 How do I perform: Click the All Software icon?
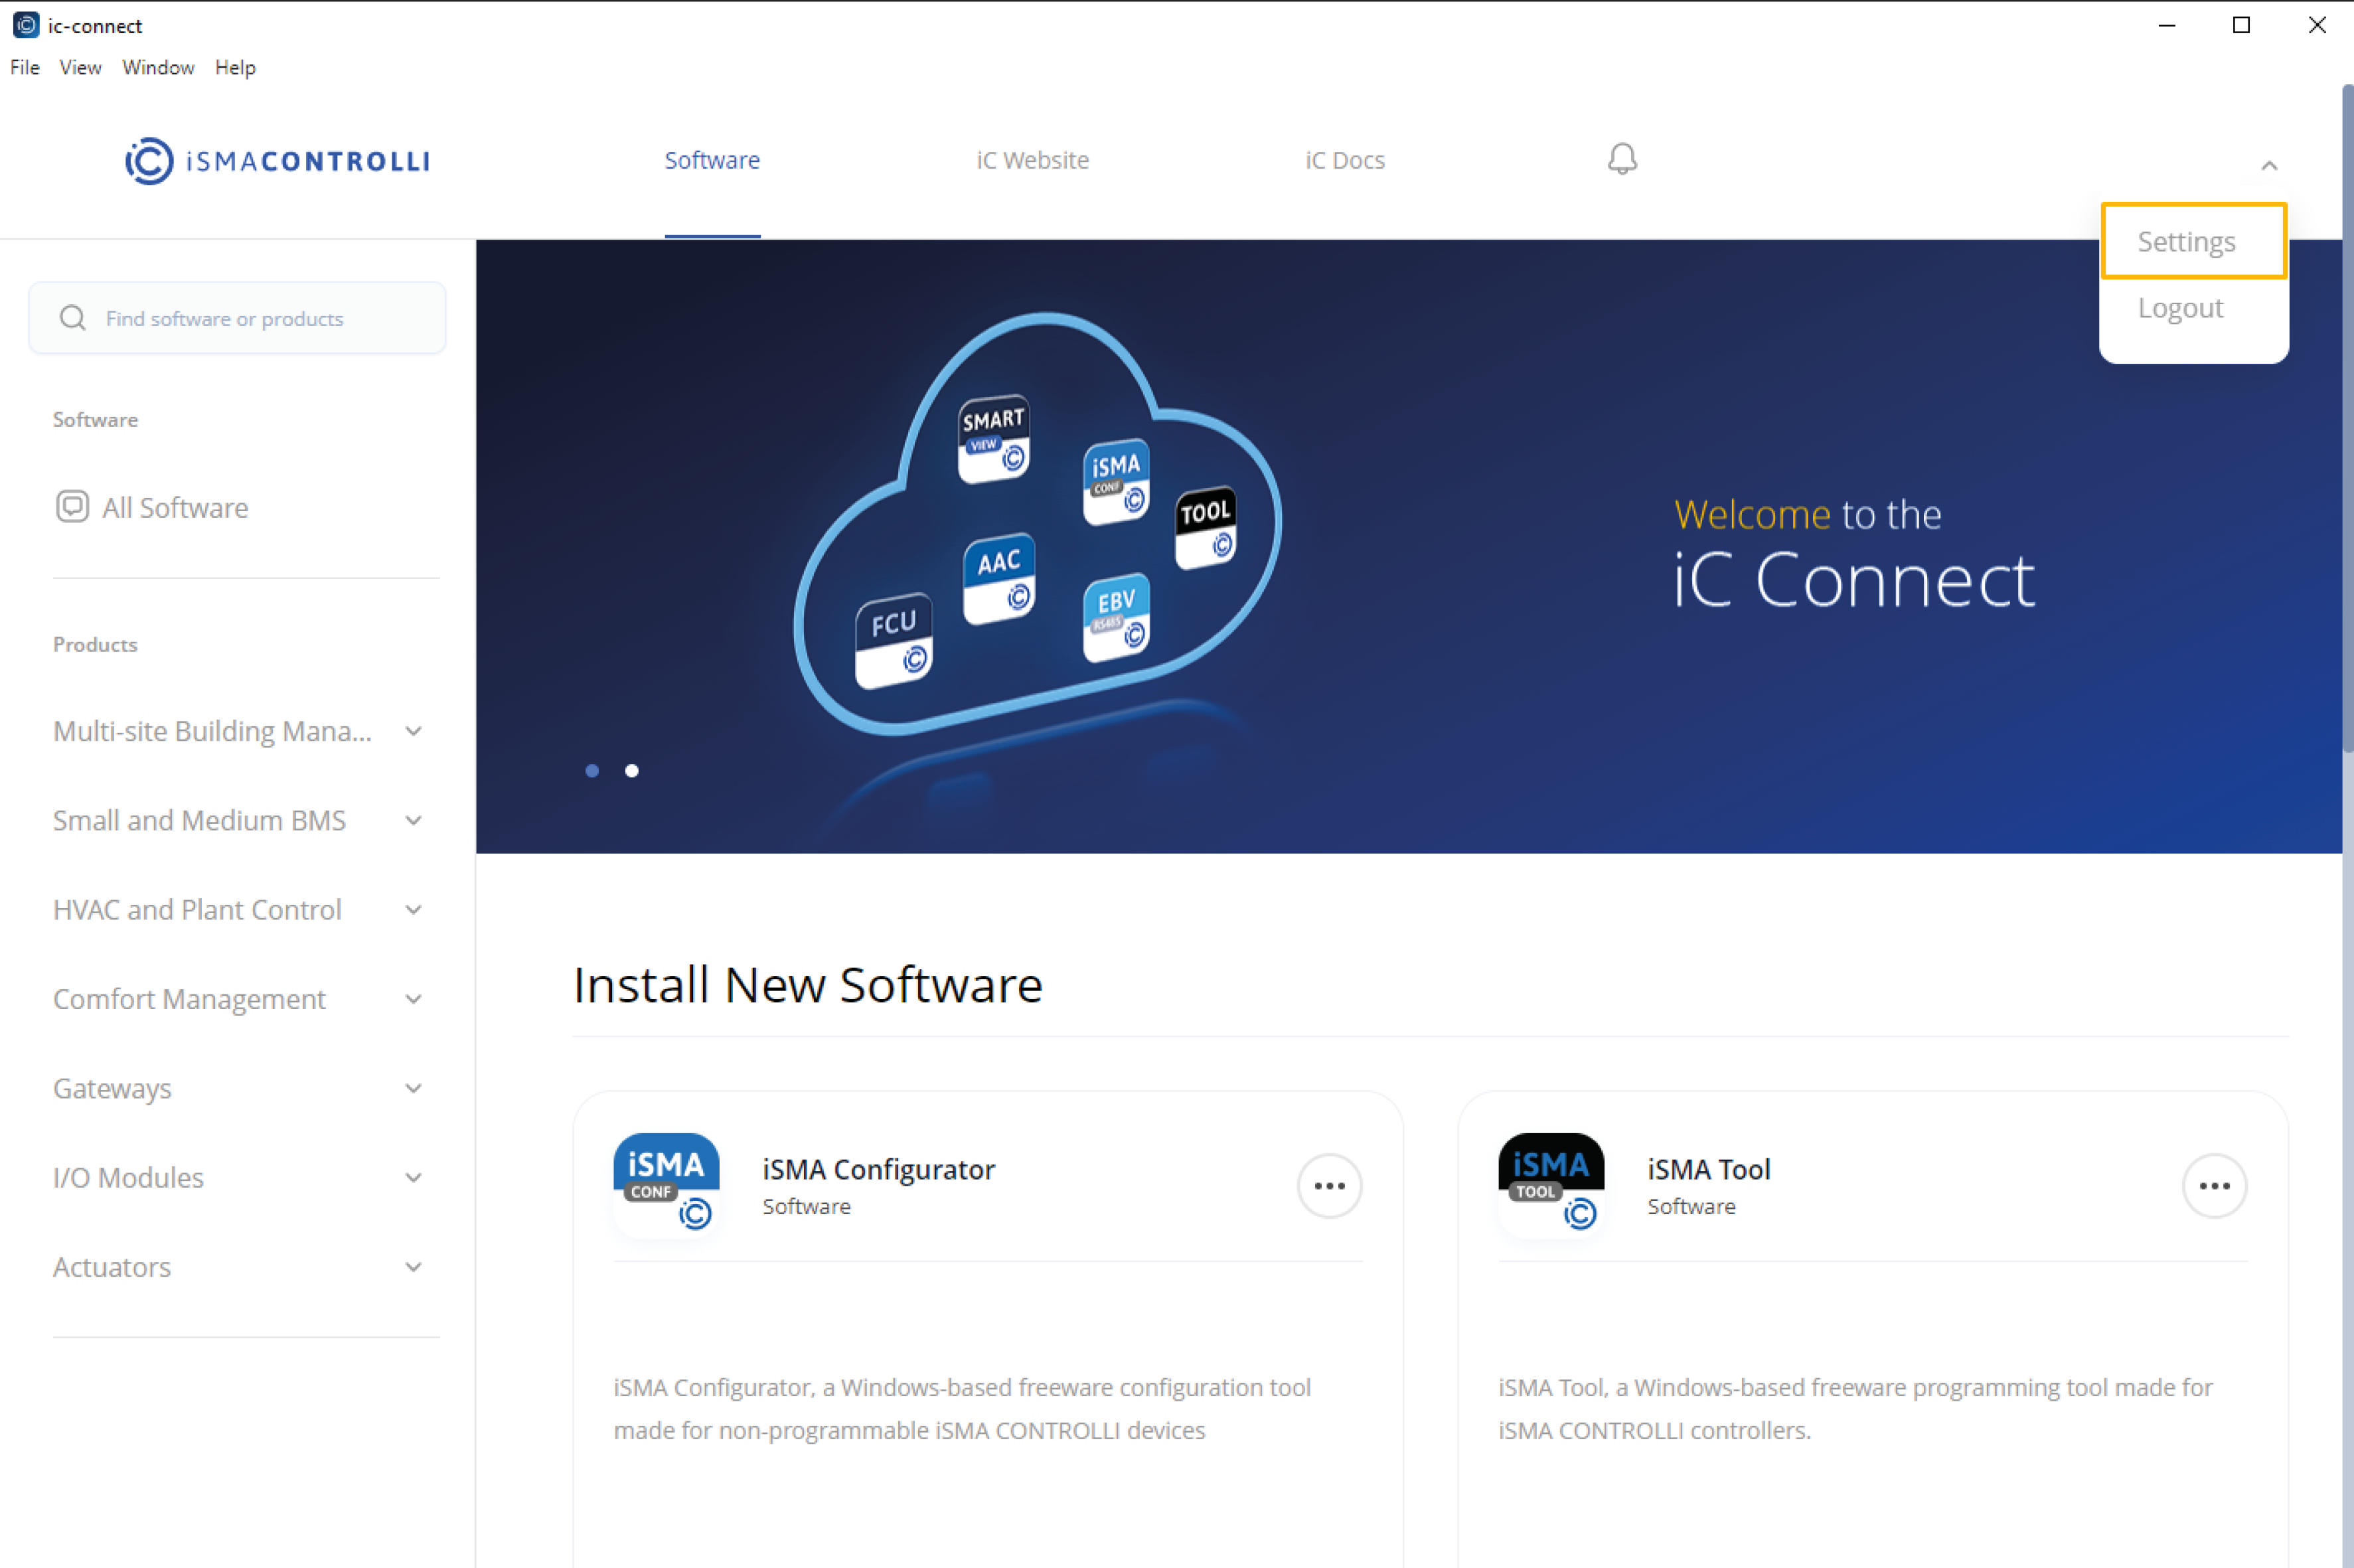click(x=72, y=507)
